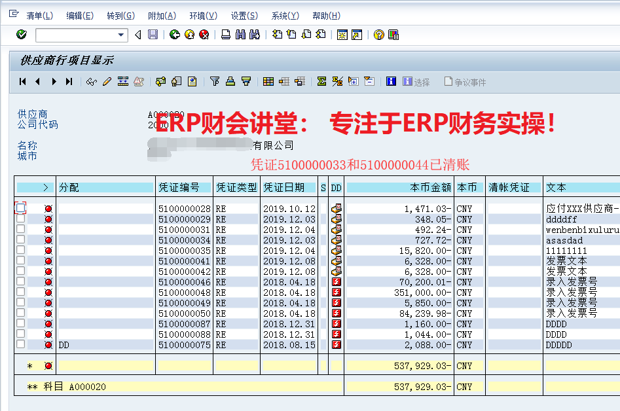The height and width of the screenshot is (411, 620).
Task: Expand the triangle left of the command field
Action: pos(137,35)
